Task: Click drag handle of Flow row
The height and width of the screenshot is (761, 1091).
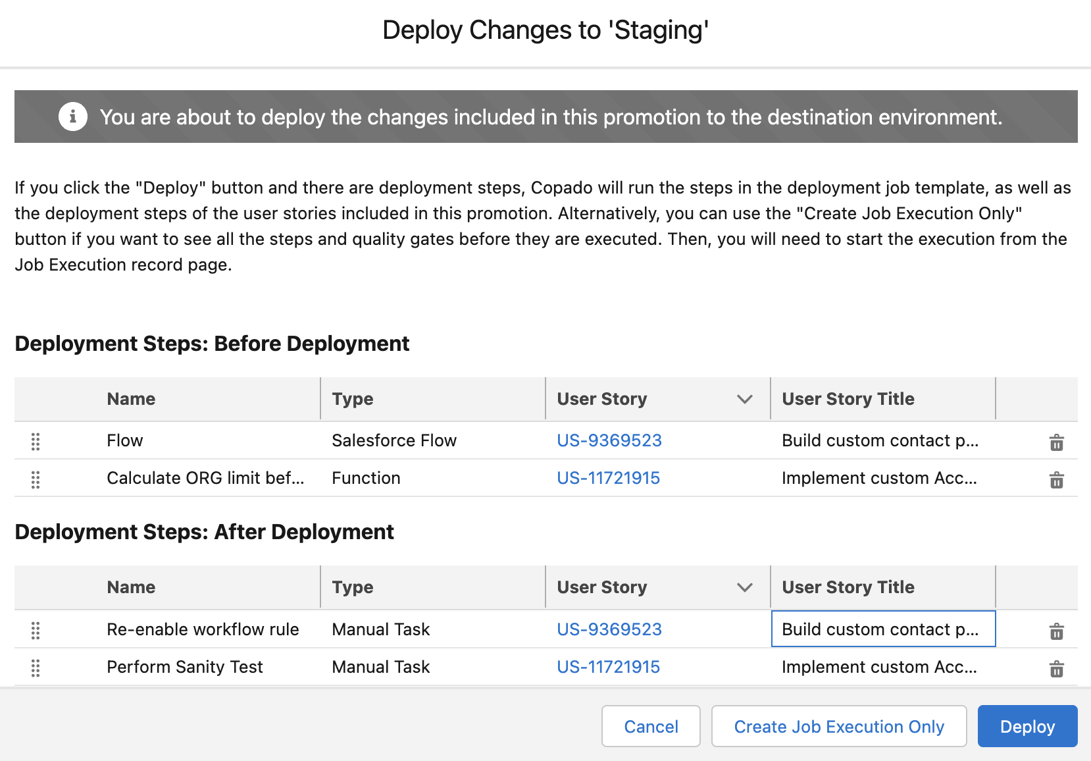Action: (x=36, y=442)
